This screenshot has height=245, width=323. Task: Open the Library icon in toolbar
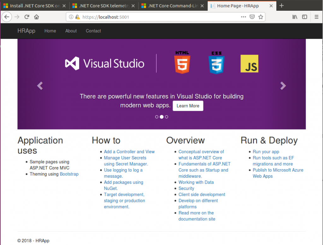(x=295, y=17)
